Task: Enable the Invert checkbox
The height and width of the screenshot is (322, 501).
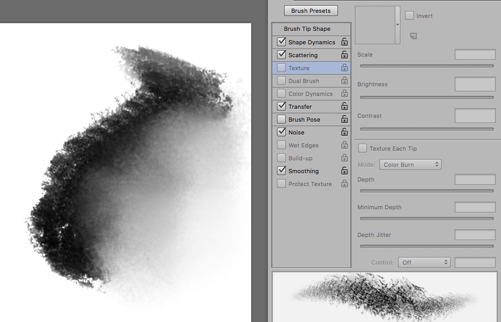Action: click(409, 16)
